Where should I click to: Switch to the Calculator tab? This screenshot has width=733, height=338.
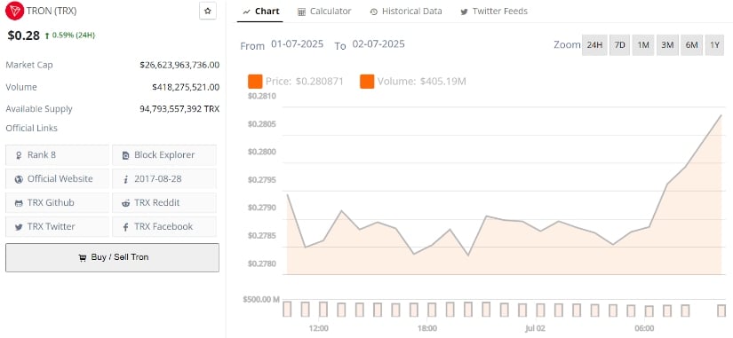324,12
